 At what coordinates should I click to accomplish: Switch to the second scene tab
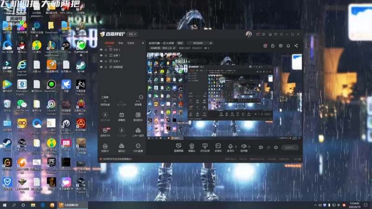pos(121,43)
